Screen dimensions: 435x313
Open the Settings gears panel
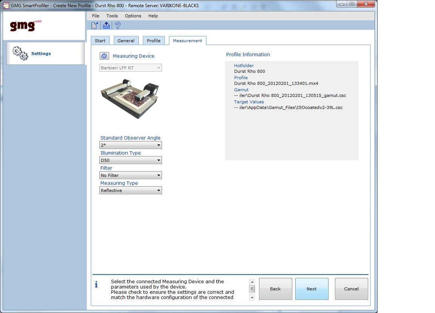coord(45,54)
